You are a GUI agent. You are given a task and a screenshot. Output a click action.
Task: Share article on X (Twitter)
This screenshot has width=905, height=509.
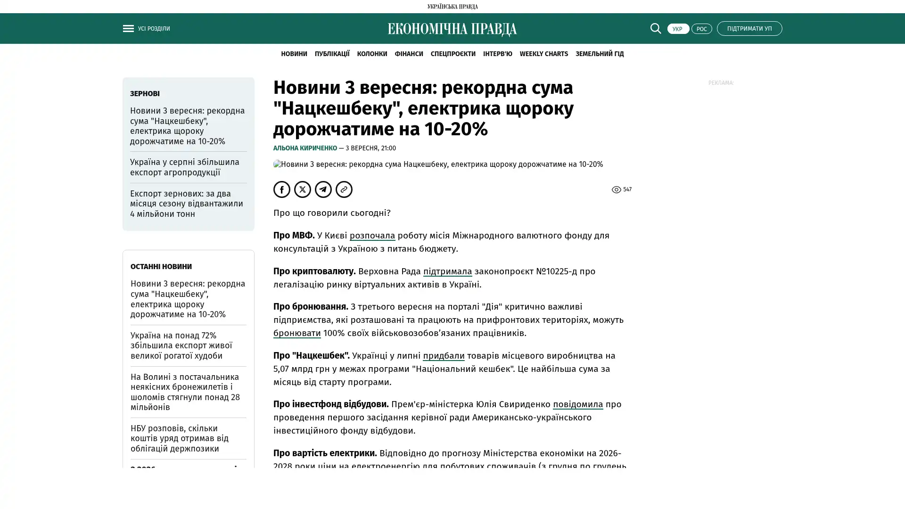coord(303,189)
